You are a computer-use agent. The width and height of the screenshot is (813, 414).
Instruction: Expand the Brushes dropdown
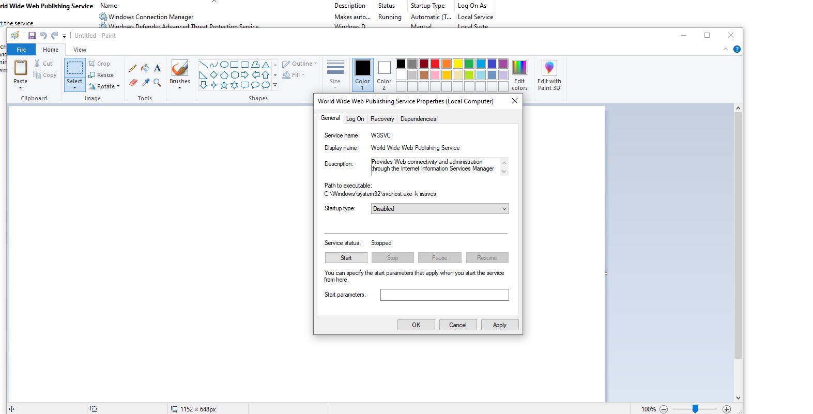pyautogui.click(x=180, y=88)
